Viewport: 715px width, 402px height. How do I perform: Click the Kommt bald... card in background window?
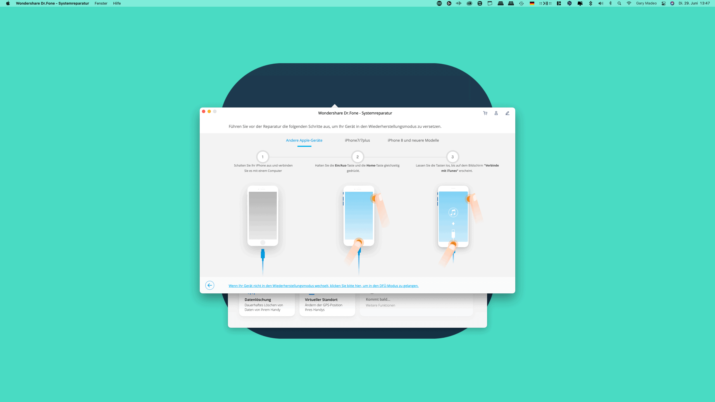point(416,304)
